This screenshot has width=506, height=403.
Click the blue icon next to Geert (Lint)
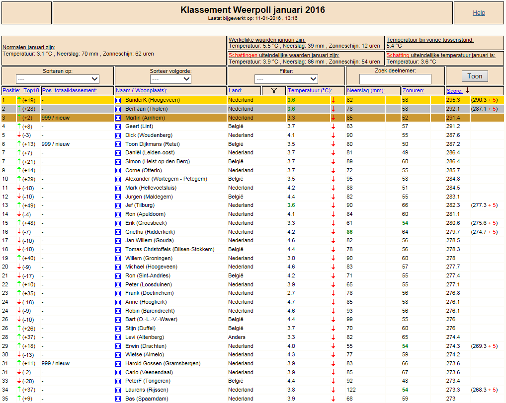click(118, 127)
